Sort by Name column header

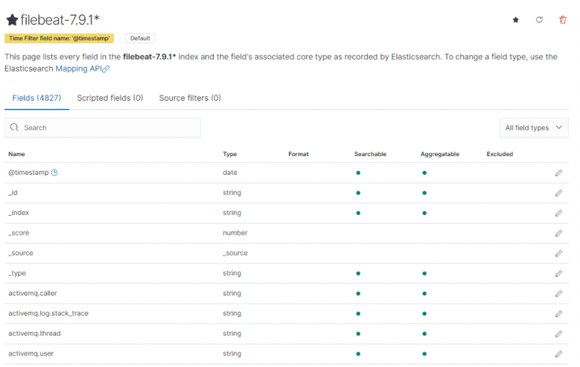pos(17,154)
